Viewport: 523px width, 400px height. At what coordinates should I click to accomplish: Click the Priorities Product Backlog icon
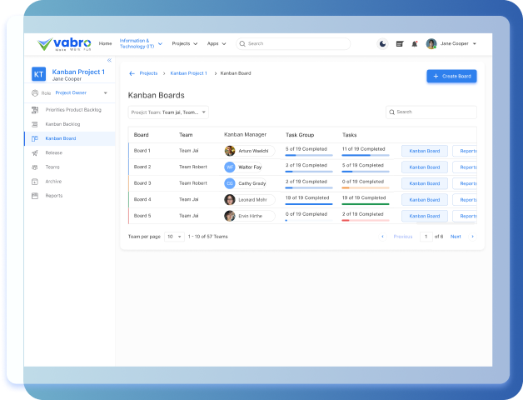[35, 110]
